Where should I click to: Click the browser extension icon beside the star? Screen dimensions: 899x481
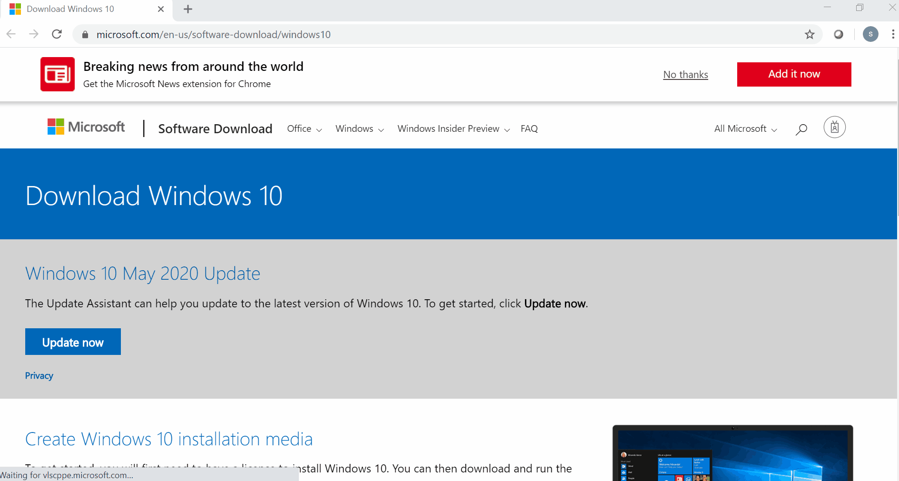point(839,34)
